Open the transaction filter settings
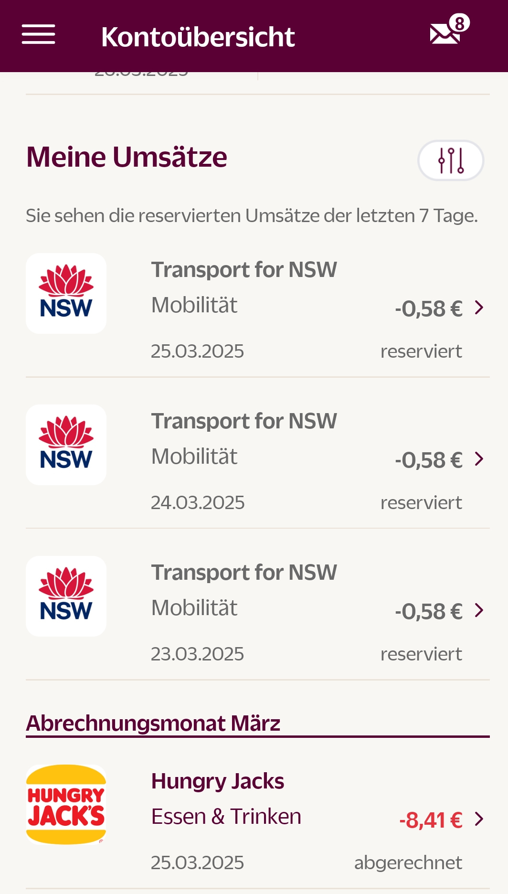508x894 pixels. pyautogui.click(x=451, y=160)
